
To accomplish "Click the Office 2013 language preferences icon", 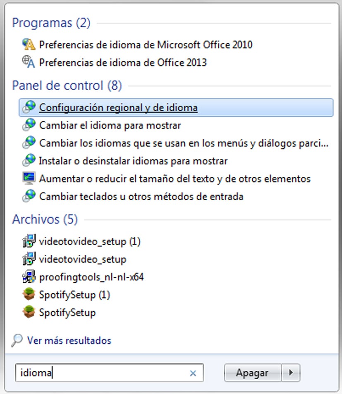I will [x=29, y=62].
